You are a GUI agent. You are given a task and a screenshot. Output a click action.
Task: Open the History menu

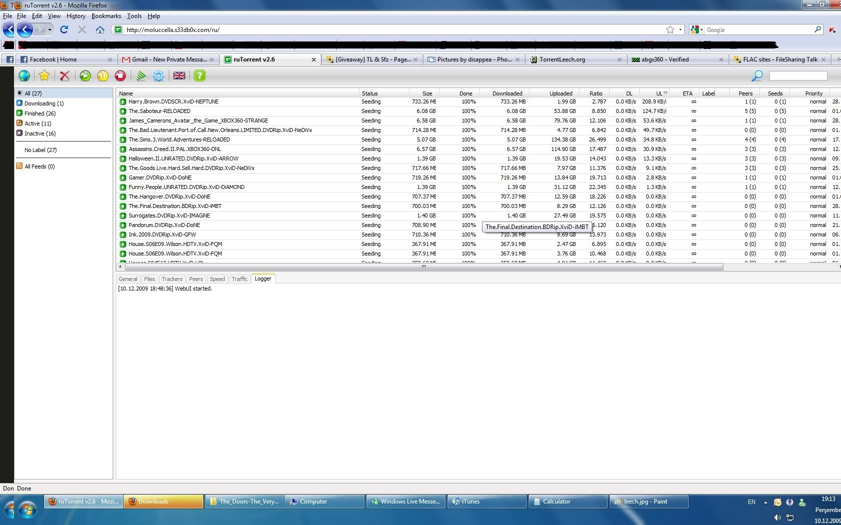point(76,16)
